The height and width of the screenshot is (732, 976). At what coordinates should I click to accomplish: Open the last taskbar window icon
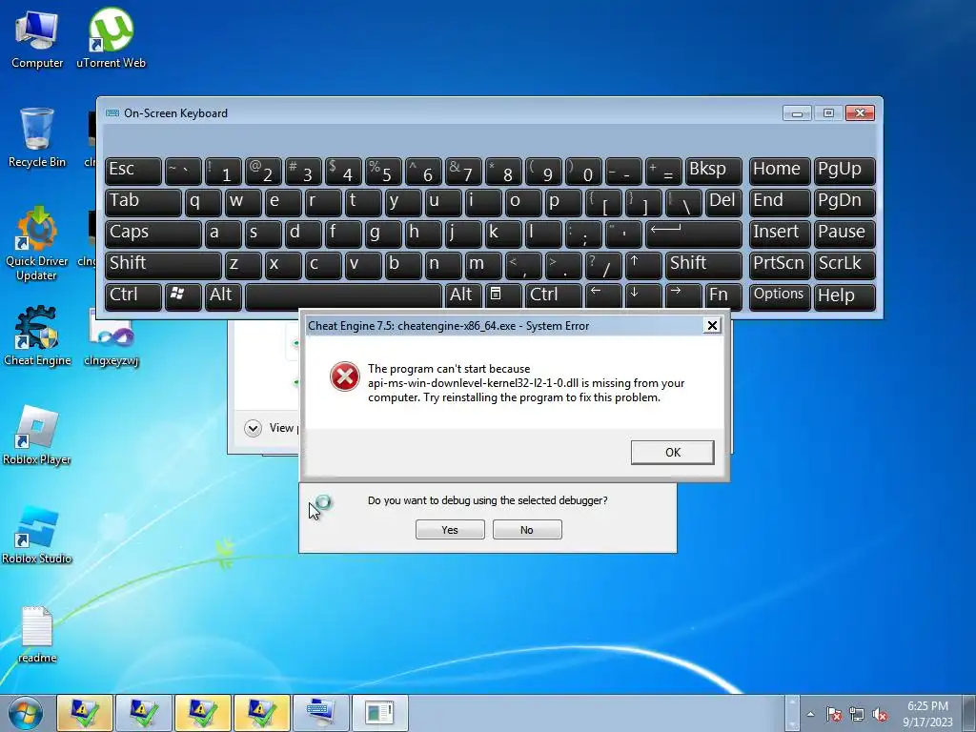379,713
